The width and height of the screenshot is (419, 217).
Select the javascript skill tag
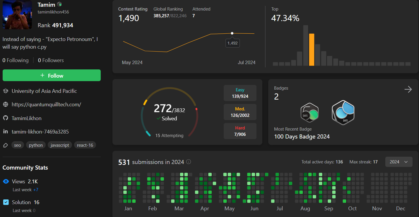60,145
